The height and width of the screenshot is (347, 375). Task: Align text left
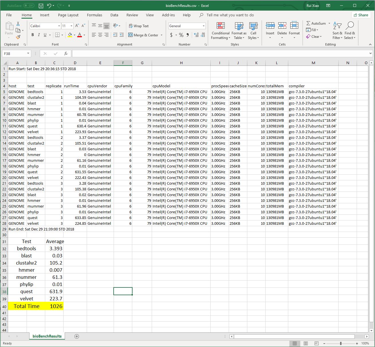[94, 35]
